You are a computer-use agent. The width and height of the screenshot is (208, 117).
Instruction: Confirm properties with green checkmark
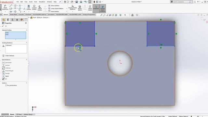pos(3,26)
